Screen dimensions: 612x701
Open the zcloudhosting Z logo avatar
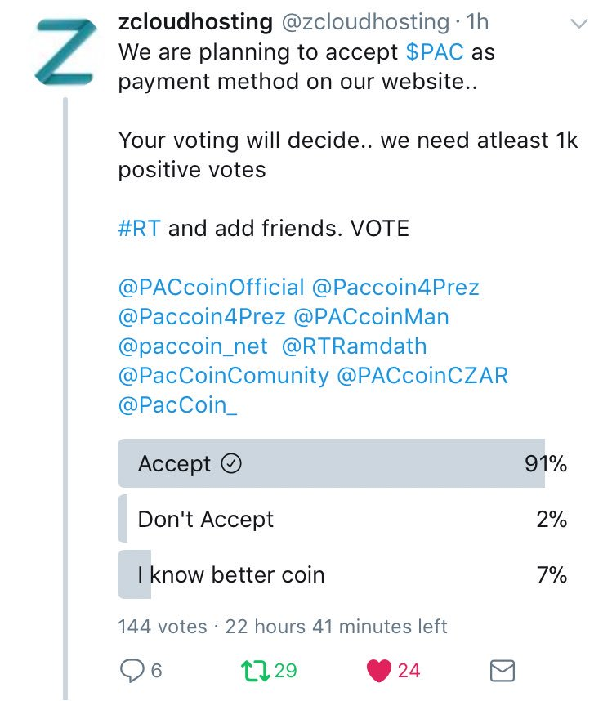click(x=65, y=51)
